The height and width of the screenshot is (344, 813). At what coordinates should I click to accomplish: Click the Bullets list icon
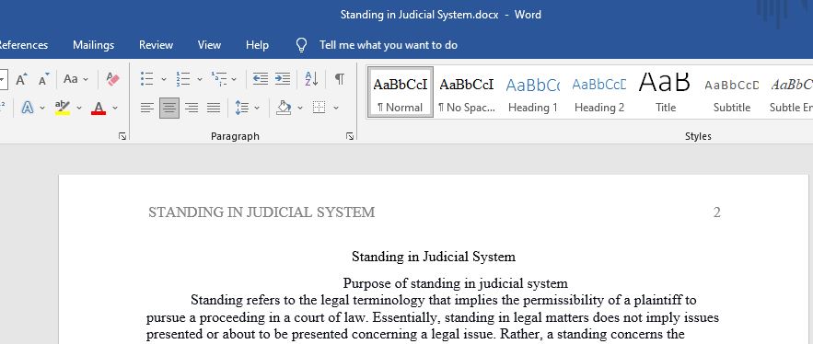click(x=147, y=79)
